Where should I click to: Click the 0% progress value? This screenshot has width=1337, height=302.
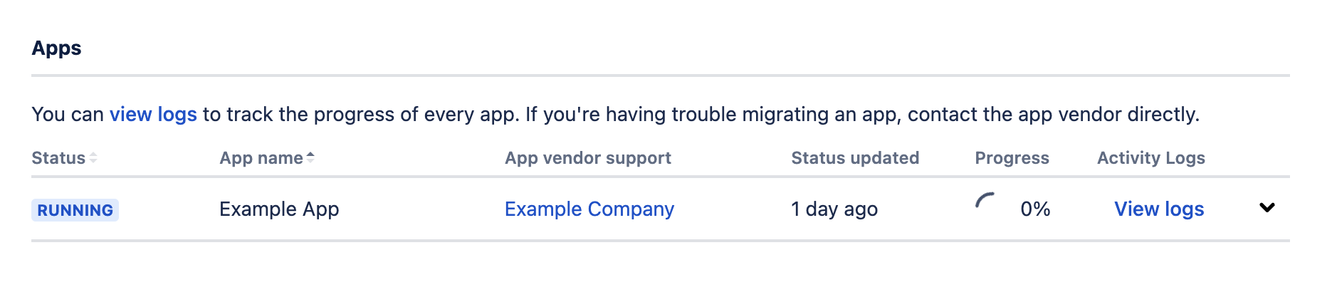coord(1035,209)
